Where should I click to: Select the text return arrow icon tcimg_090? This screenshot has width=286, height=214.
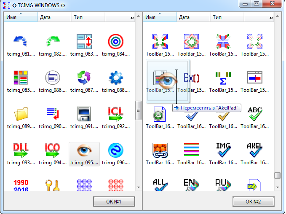(x=53, y=114)
